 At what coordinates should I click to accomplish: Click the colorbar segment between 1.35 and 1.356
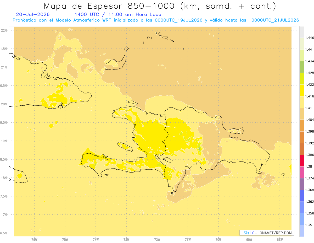point(302,219)
